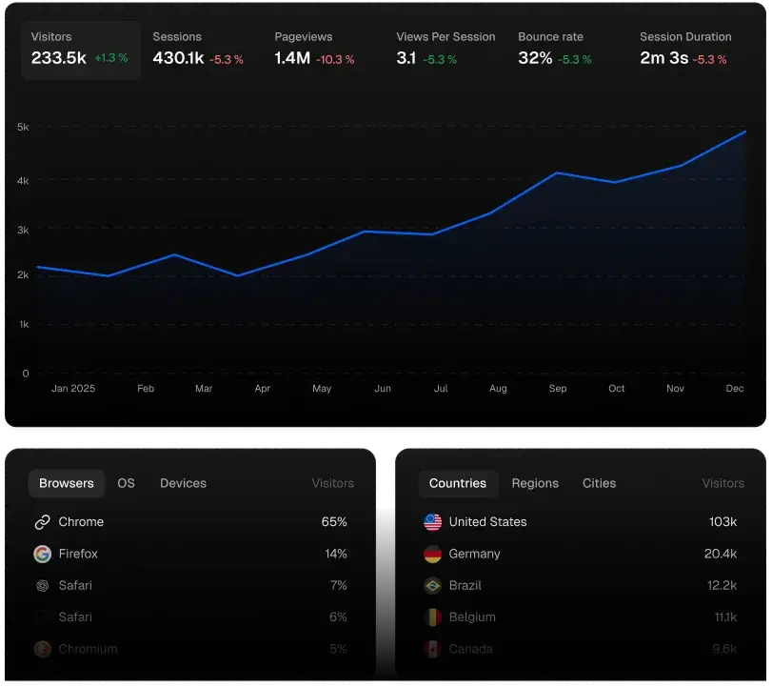Select the Pageviews metric card

(x=315, y=50)
